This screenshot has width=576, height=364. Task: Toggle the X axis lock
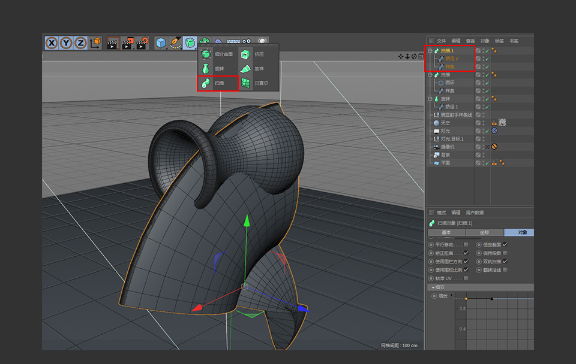52,43
